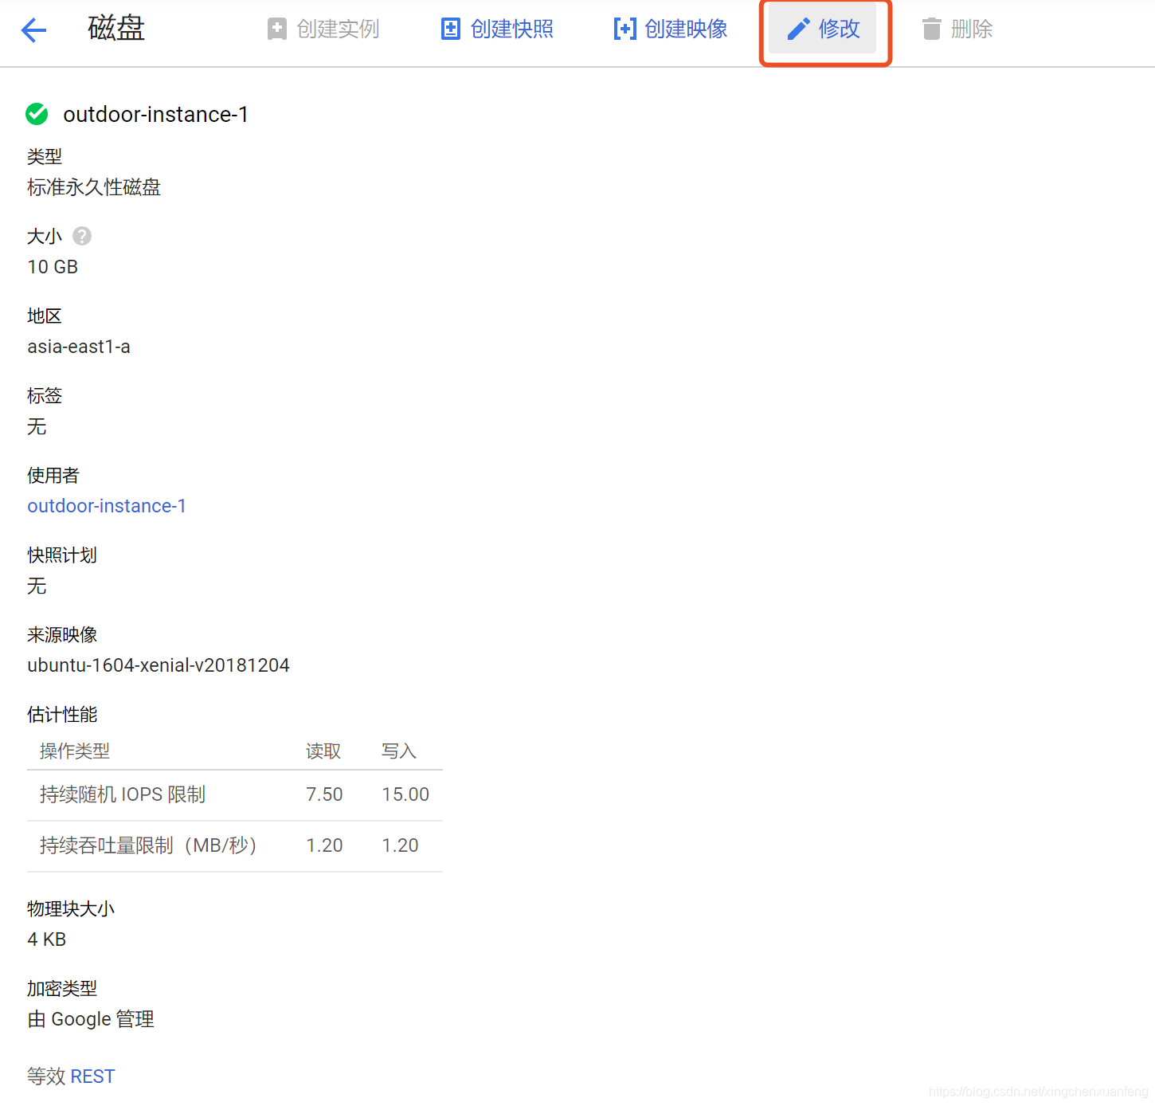Image resolution: width=1155 pixels, height=1106 pixels.
Task: Click the trash icon to delete disk
Action: [x=931, y=28]
